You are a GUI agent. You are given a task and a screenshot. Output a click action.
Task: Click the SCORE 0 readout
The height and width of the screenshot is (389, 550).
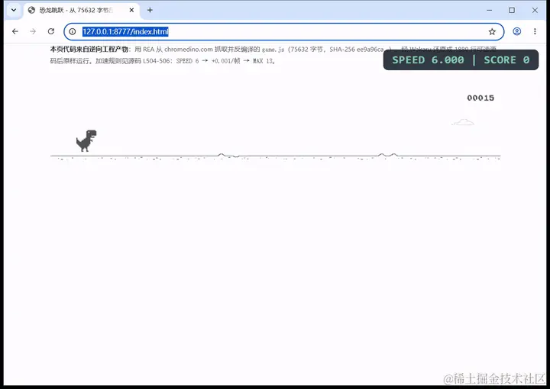[x=506, y=59]
